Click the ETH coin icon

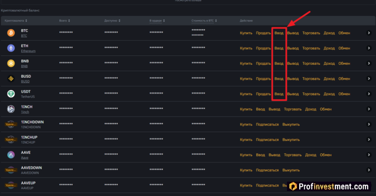11,48
